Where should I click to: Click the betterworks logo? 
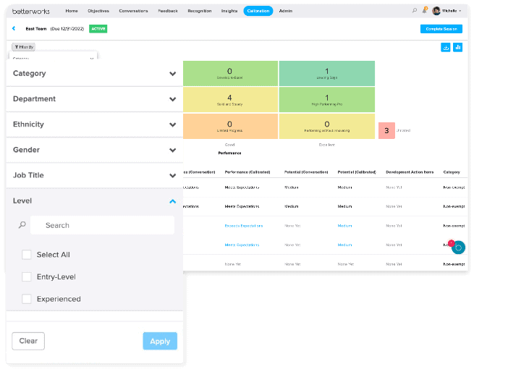(x=30, y=11)
